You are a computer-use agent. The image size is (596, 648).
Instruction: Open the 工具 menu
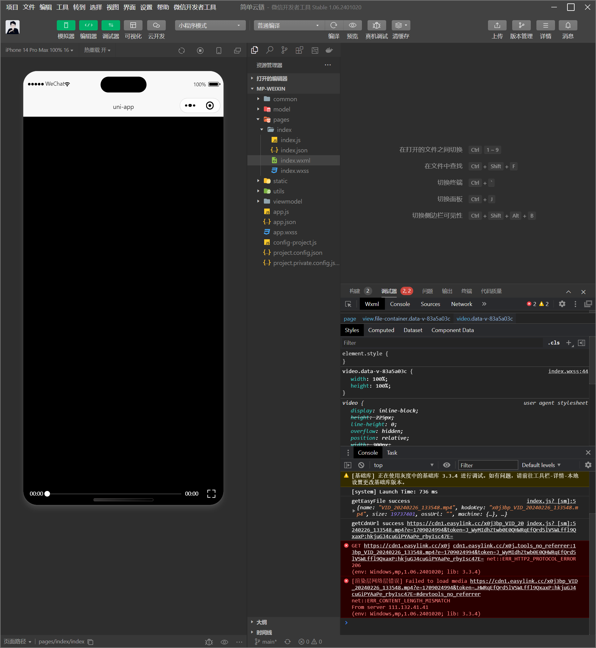(62, 7)
